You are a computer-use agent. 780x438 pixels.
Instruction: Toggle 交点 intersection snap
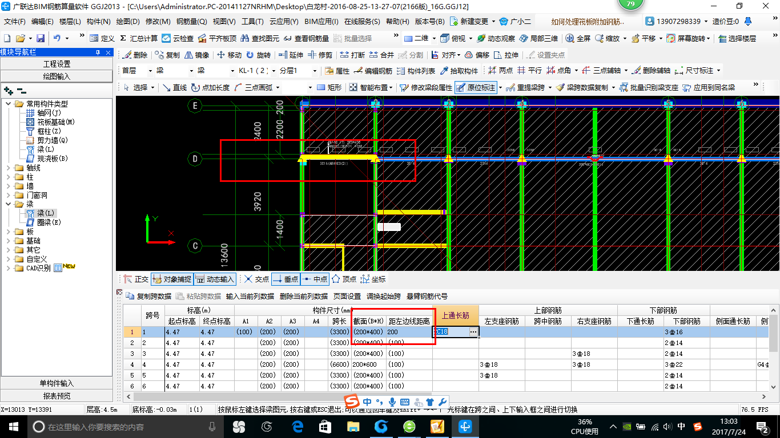pyautogui.click(x=256, y=279)
